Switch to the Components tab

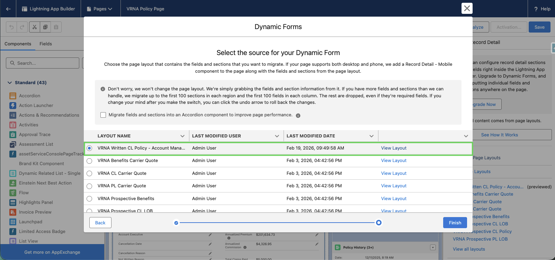pyautogui.click(x=18, y=44)
